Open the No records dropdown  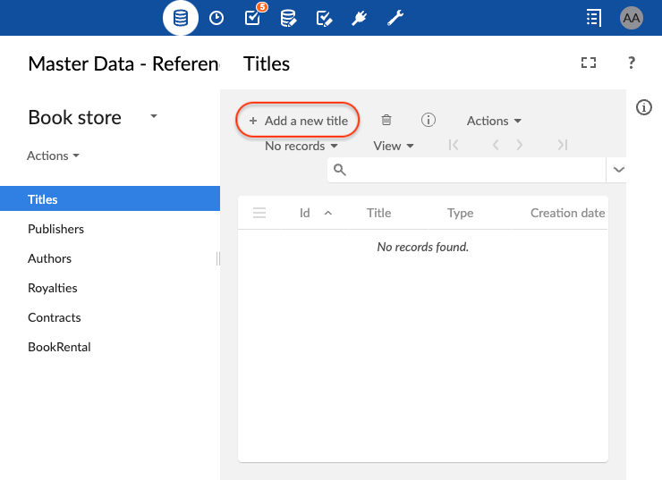click(x=301, y=146)
